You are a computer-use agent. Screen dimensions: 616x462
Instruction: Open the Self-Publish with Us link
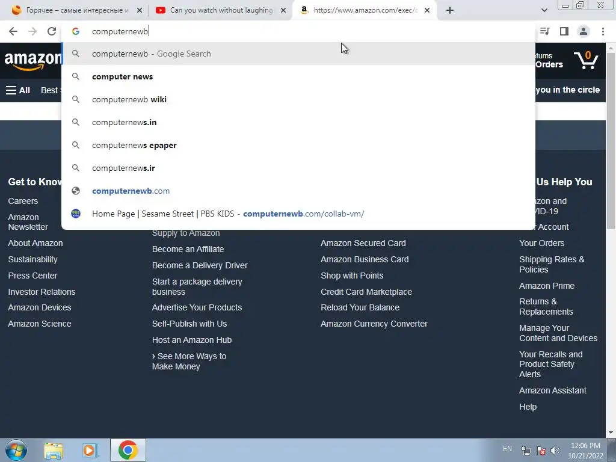click(189, 324)
